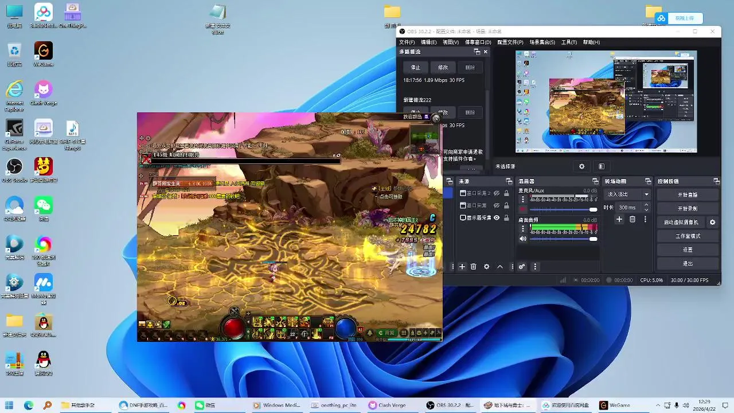Open source properties gear in Sources panel

tap(487, 267)
